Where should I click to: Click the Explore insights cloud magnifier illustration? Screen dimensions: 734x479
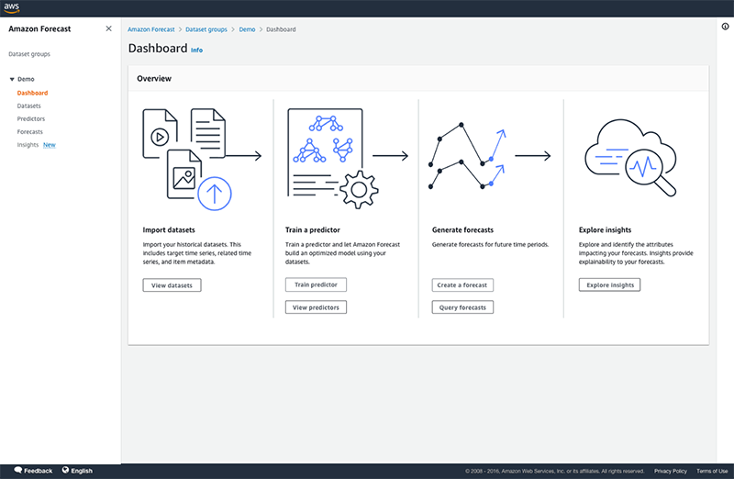click(631, 158)
